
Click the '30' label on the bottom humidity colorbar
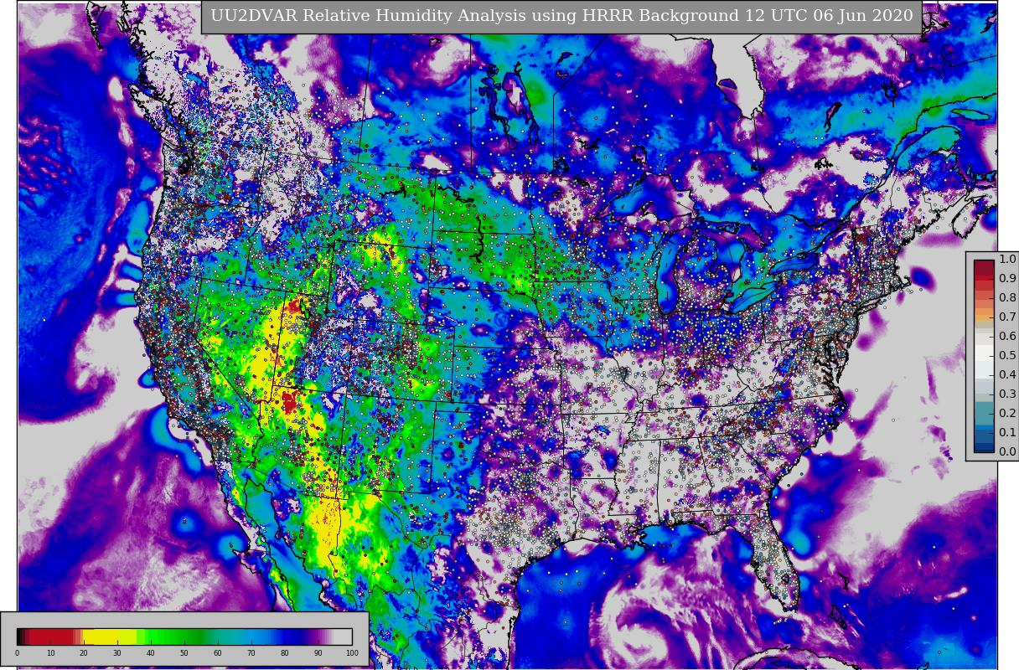(117, 653)
